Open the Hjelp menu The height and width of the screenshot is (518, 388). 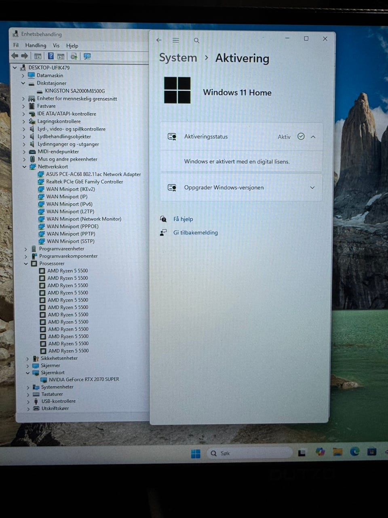pos(72,46)
